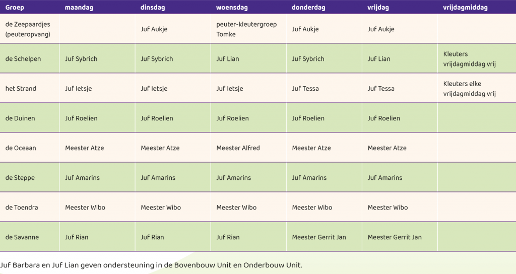
Task: Click the vrijdagmiddag column header
Action: click(x=465, y=7)
